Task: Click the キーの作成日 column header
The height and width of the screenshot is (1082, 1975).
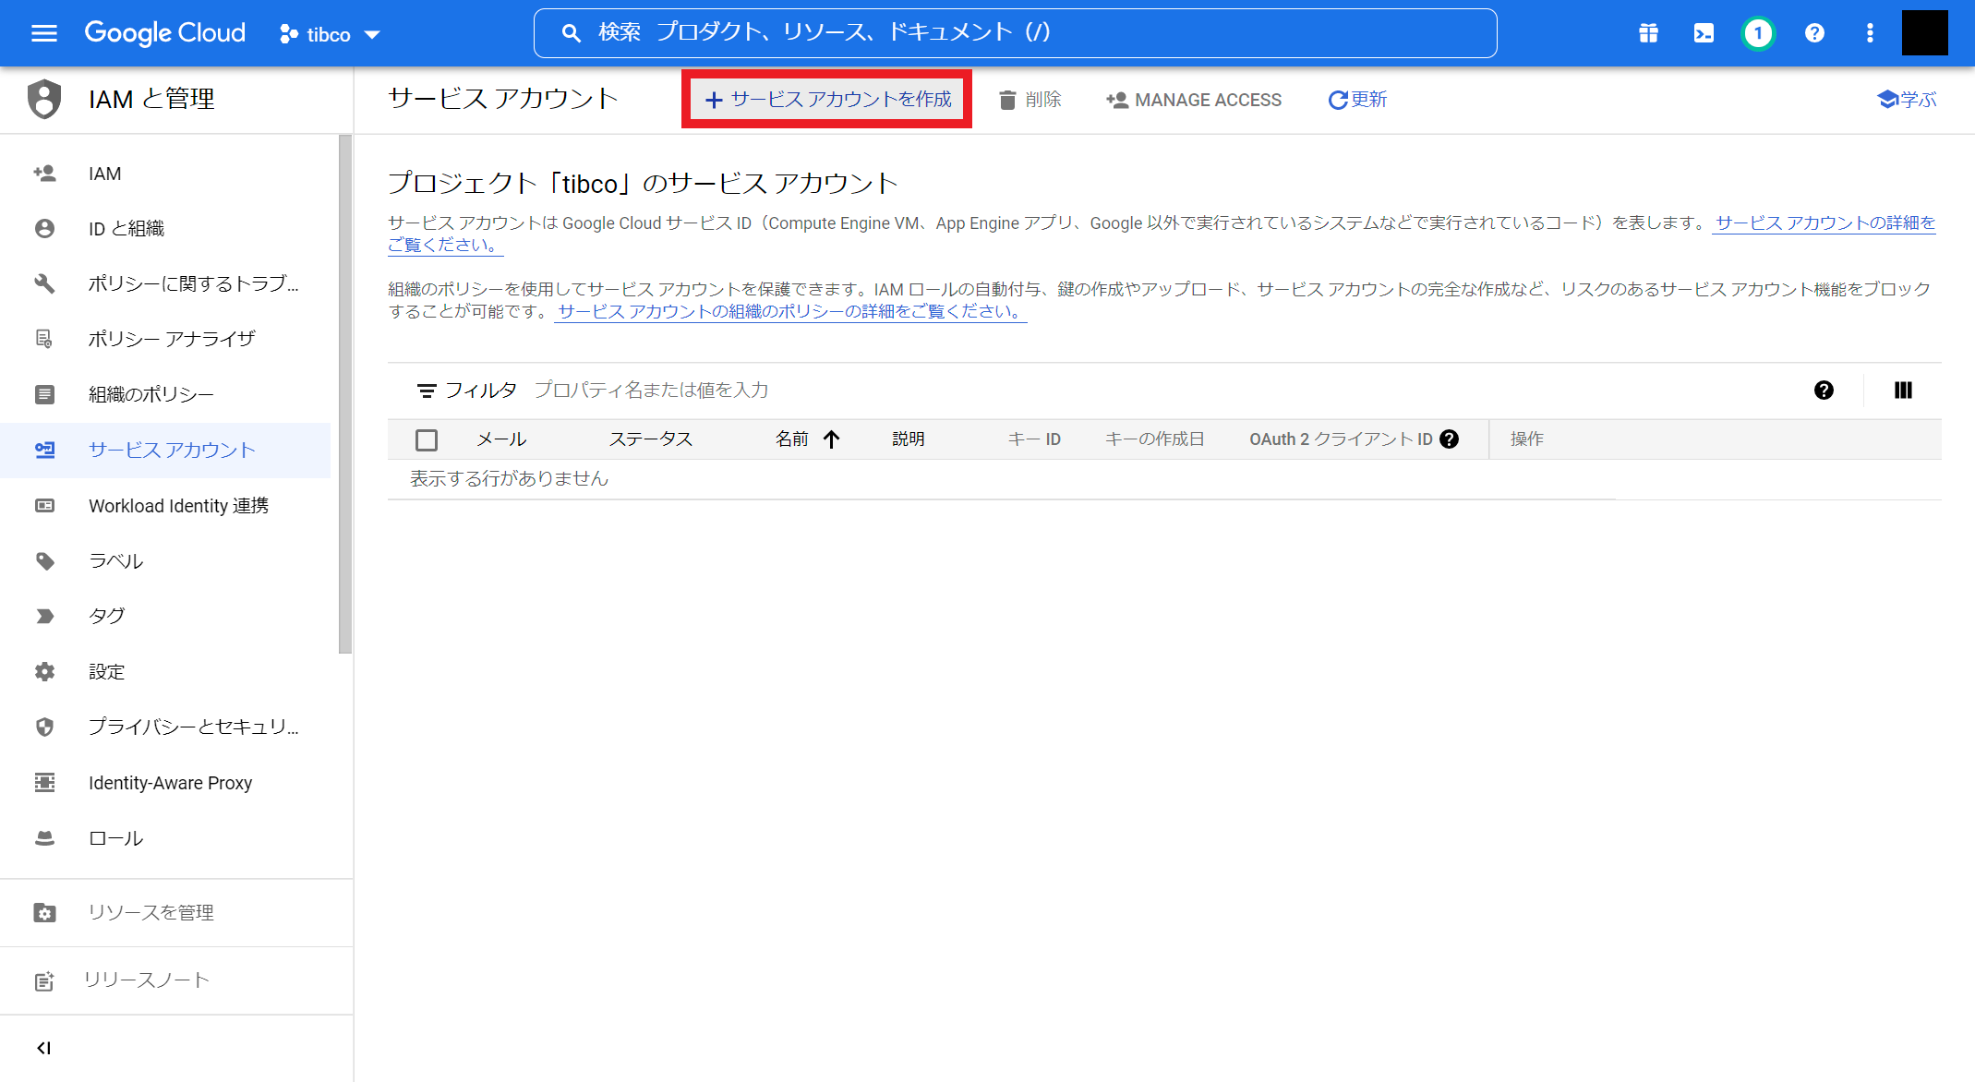Action: pyautogui.click(x=1155, y=439)
